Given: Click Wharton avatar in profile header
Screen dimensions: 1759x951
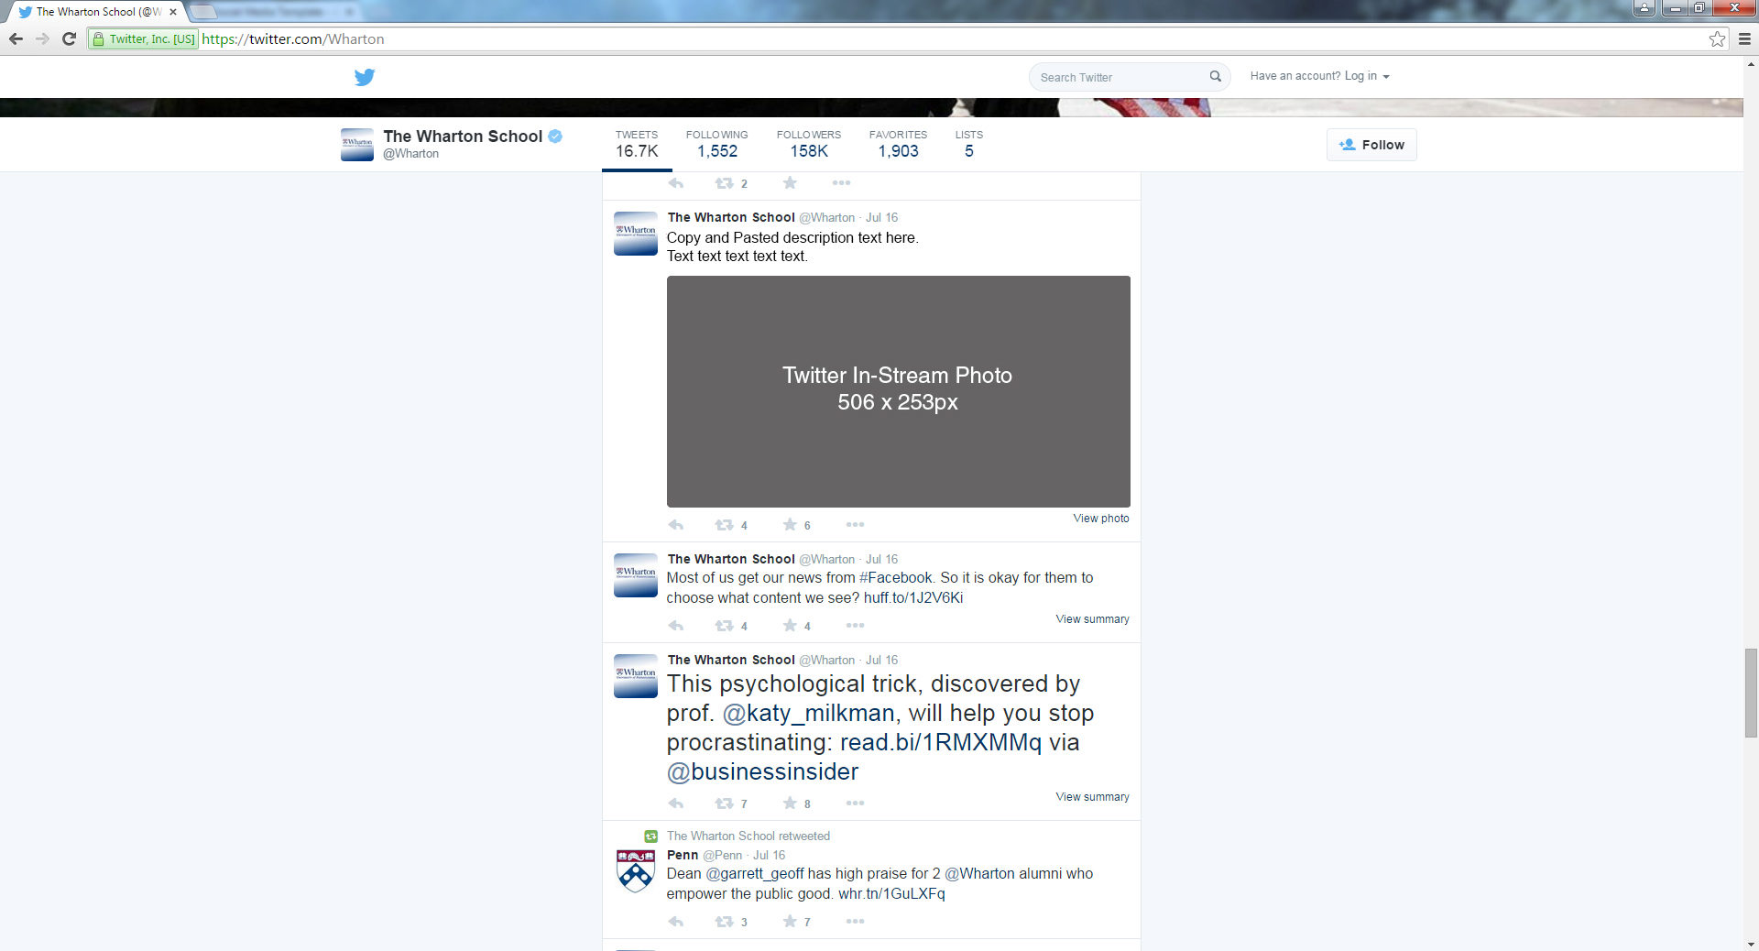Looking at the screenshot, I should pyautogui.click(x=357, y=145).
